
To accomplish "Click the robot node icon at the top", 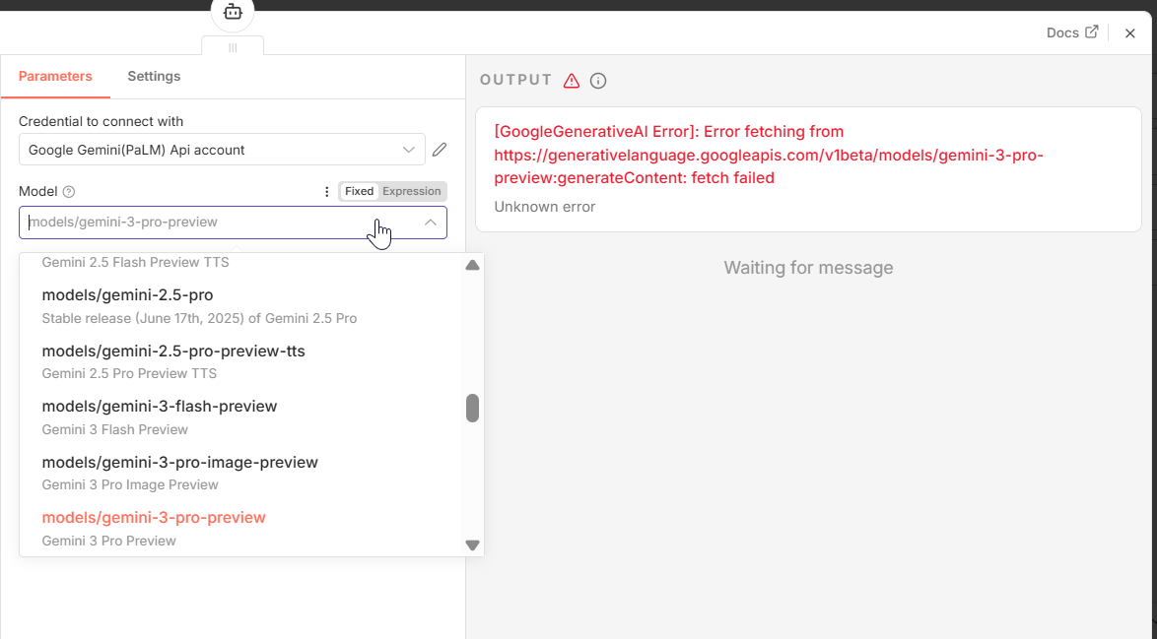I will coord(232,9).
